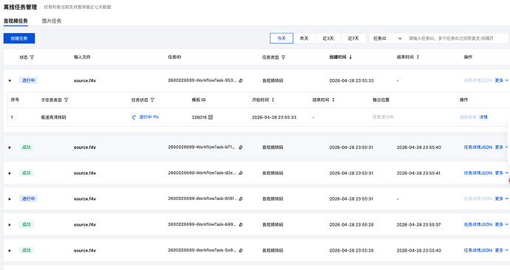Viewport: 510px width, 270px height.
Task: Open the 任务状态 filter in the subtask table
Action: [x=152, y=100]
